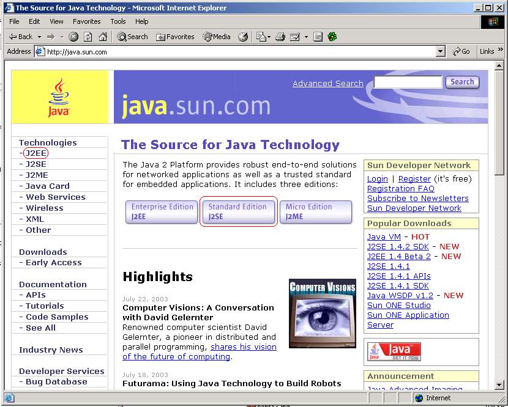Viewport: 508px width, 407px height.
Task: Click the scrollbar up arrow
Action: 499,67
